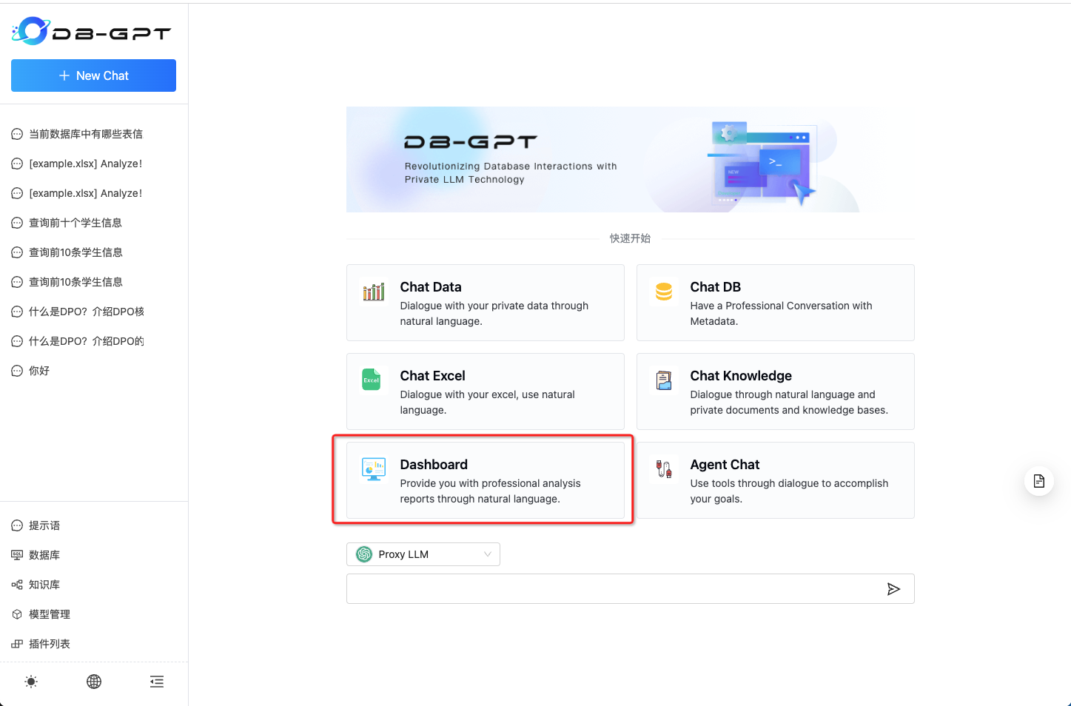
Task: Open 模型管理 model management page
Action: click(50, 614)
